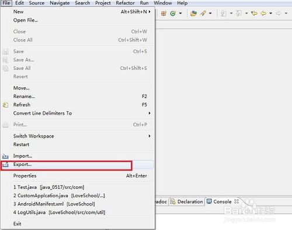Click the New Java Class toolbar icon
Viewport: 292px width, 230px height.
coord(173,13)
